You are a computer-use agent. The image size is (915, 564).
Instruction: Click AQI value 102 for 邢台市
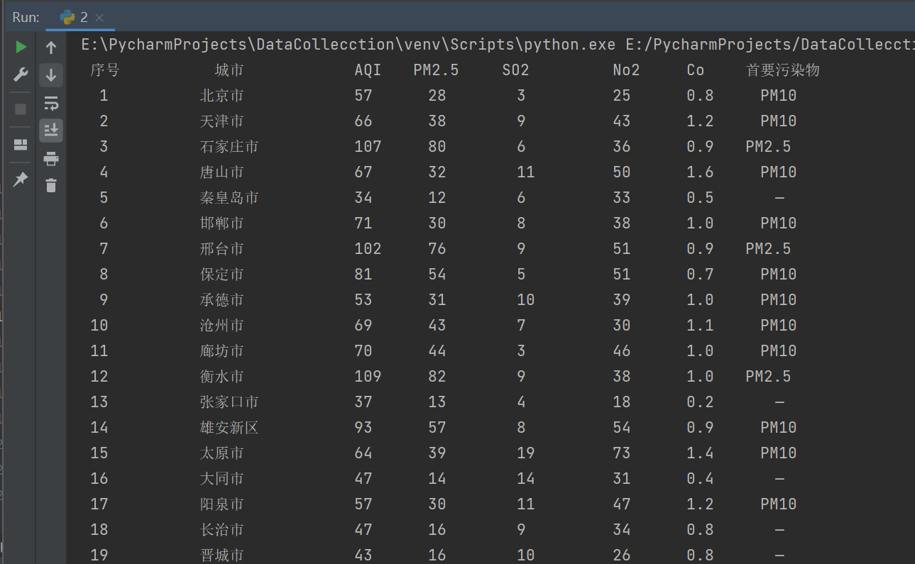click(368, 249)
